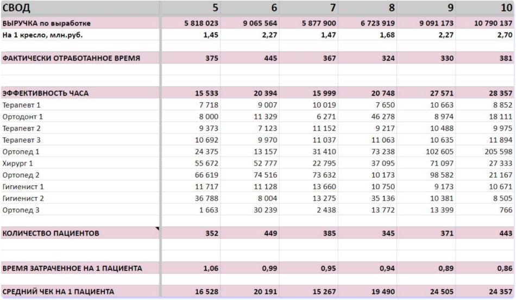
Task: Click the Терапевт 1 row label
Action: point(21,105)
